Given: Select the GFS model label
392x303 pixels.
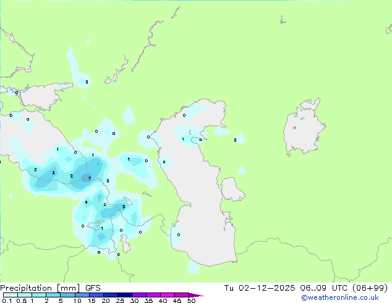Looking at the screenshot, I should tap(93, 288).
